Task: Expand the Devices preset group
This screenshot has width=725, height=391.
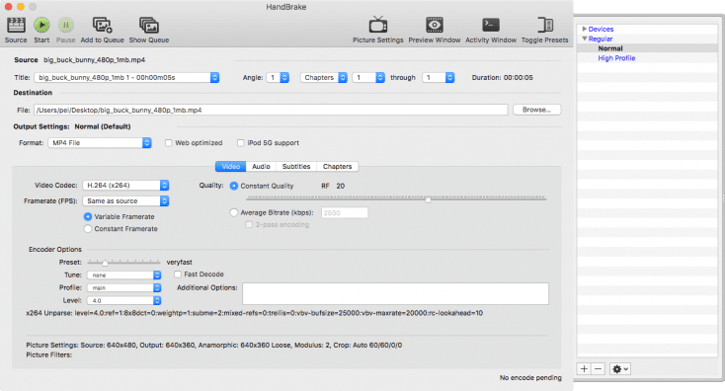Action: pos(585,29)
